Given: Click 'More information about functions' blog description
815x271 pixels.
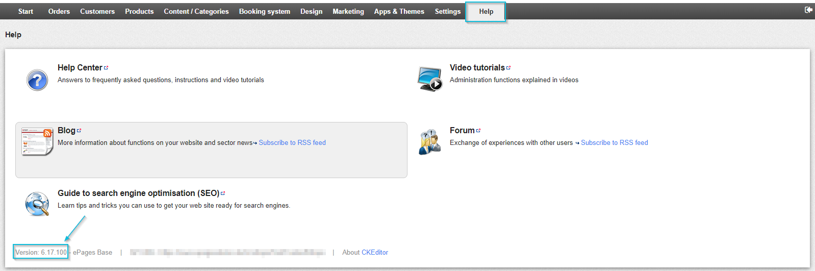Looking at the screenshot, I should (155, 143).
